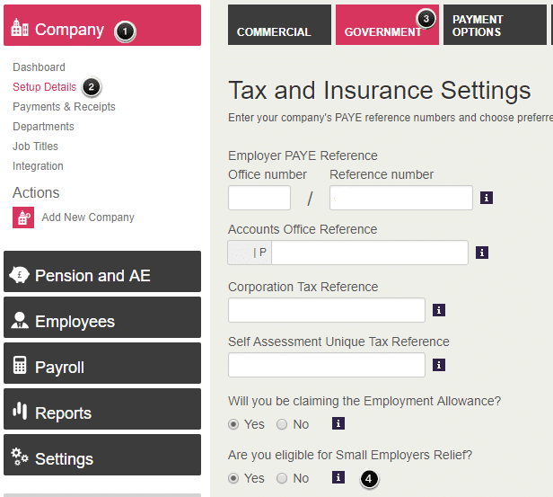Select Yes for claiming Employment Allowance

click(234, 424)
